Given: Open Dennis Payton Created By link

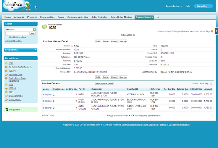Looking at the screenshot, I should point(81,72).
